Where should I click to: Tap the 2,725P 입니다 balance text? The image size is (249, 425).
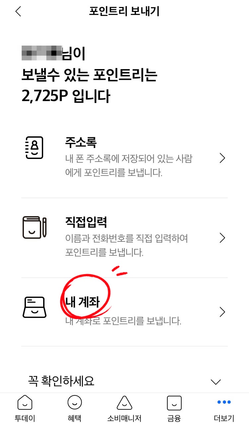tap(66, 96)
